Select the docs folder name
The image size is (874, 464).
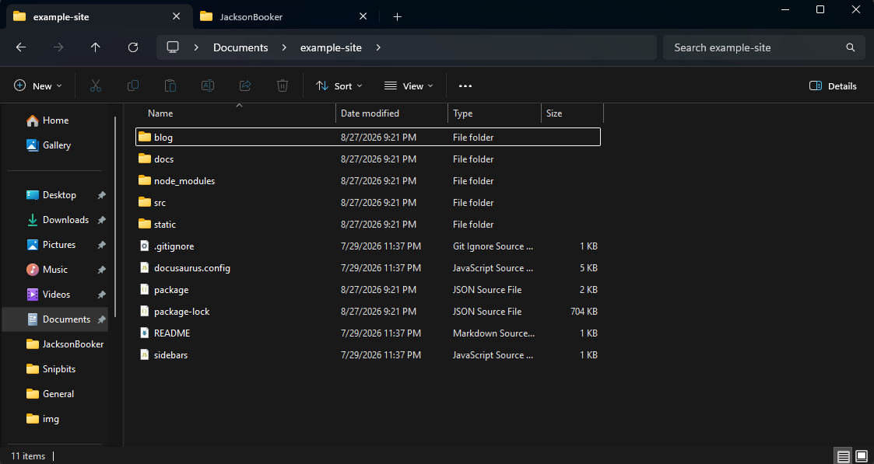point(164,159)
